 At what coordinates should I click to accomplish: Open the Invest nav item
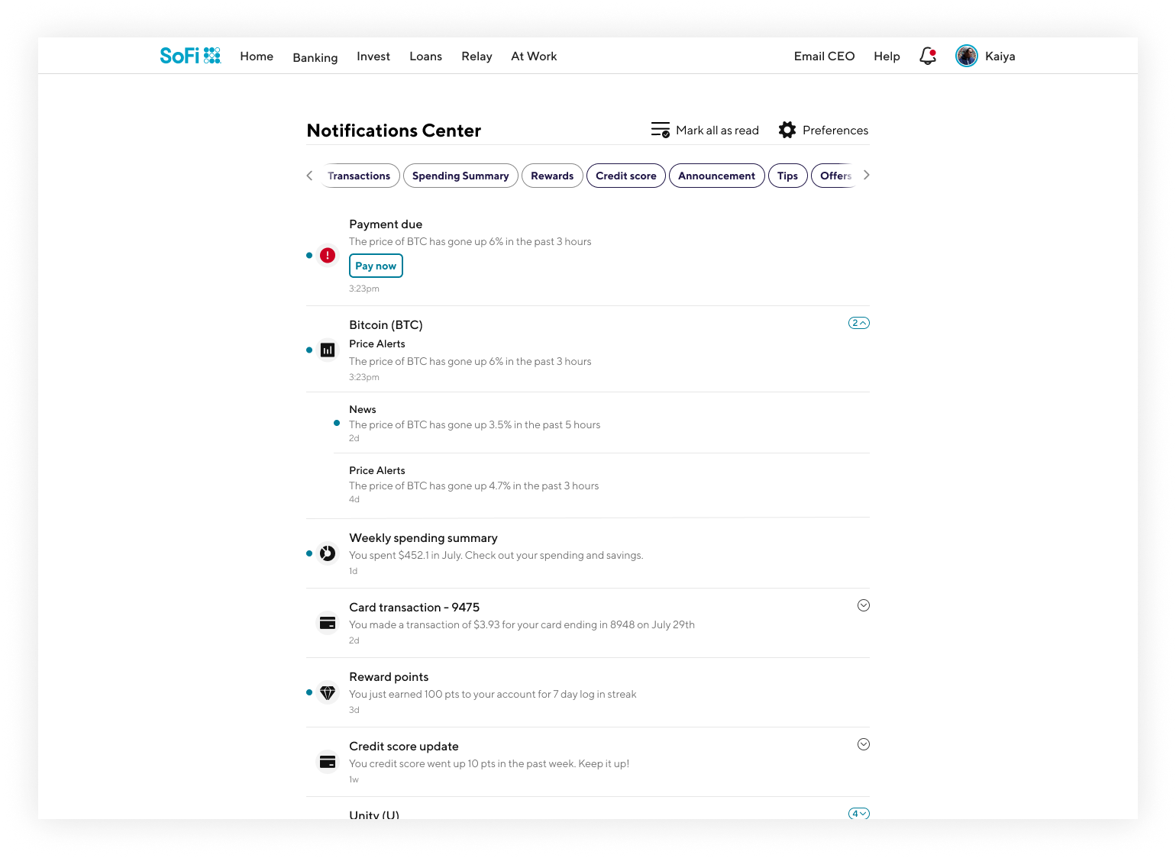(x=373, y=56)
